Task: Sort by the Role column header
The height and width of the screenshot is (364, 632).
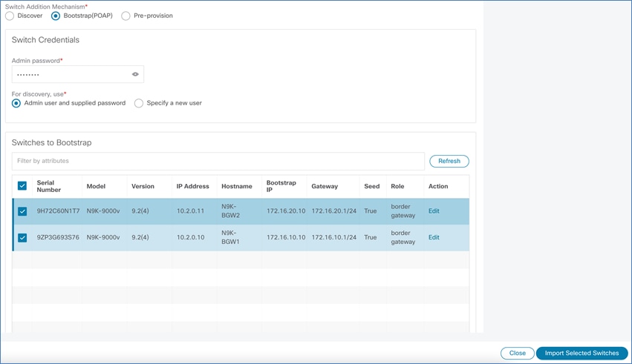Action: pyautogui.click(x=397, y=186)
